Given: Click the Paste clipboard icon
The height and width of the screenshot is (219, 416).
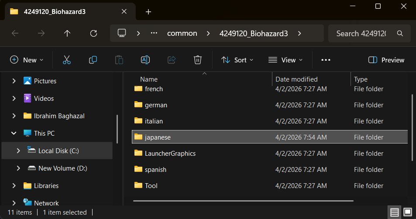Looking at the screenshot, I should coord(119,60).
